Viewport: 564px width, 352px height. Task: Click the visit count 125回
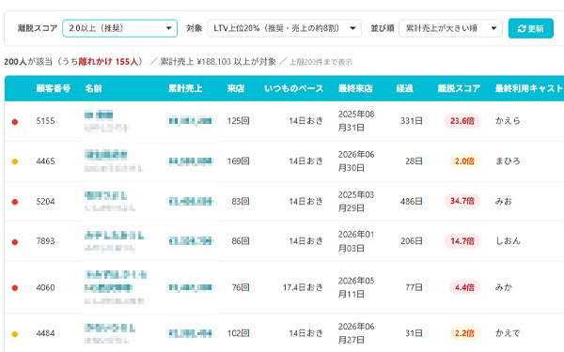238,121
